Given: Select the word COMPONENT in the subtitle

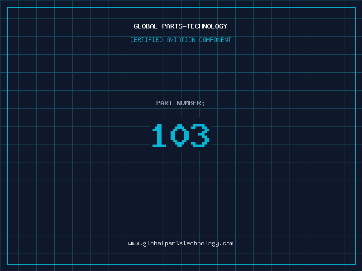Looking at the screenshot, I should [x=215, y=40].
